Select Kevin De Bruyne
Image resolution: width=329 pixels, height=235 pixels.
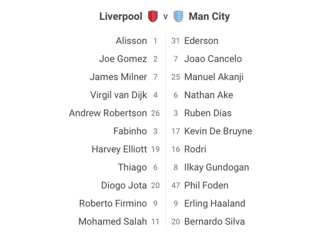click(218, 131)
